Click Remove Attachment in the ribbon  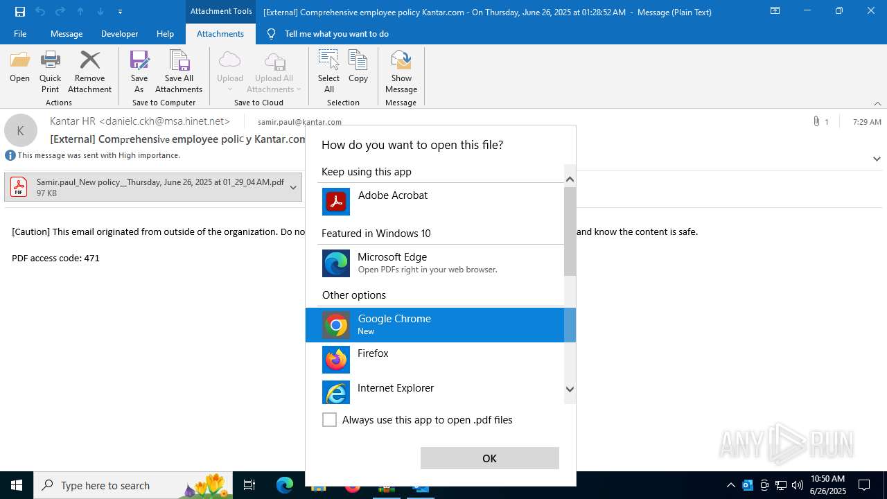(89, 71)
